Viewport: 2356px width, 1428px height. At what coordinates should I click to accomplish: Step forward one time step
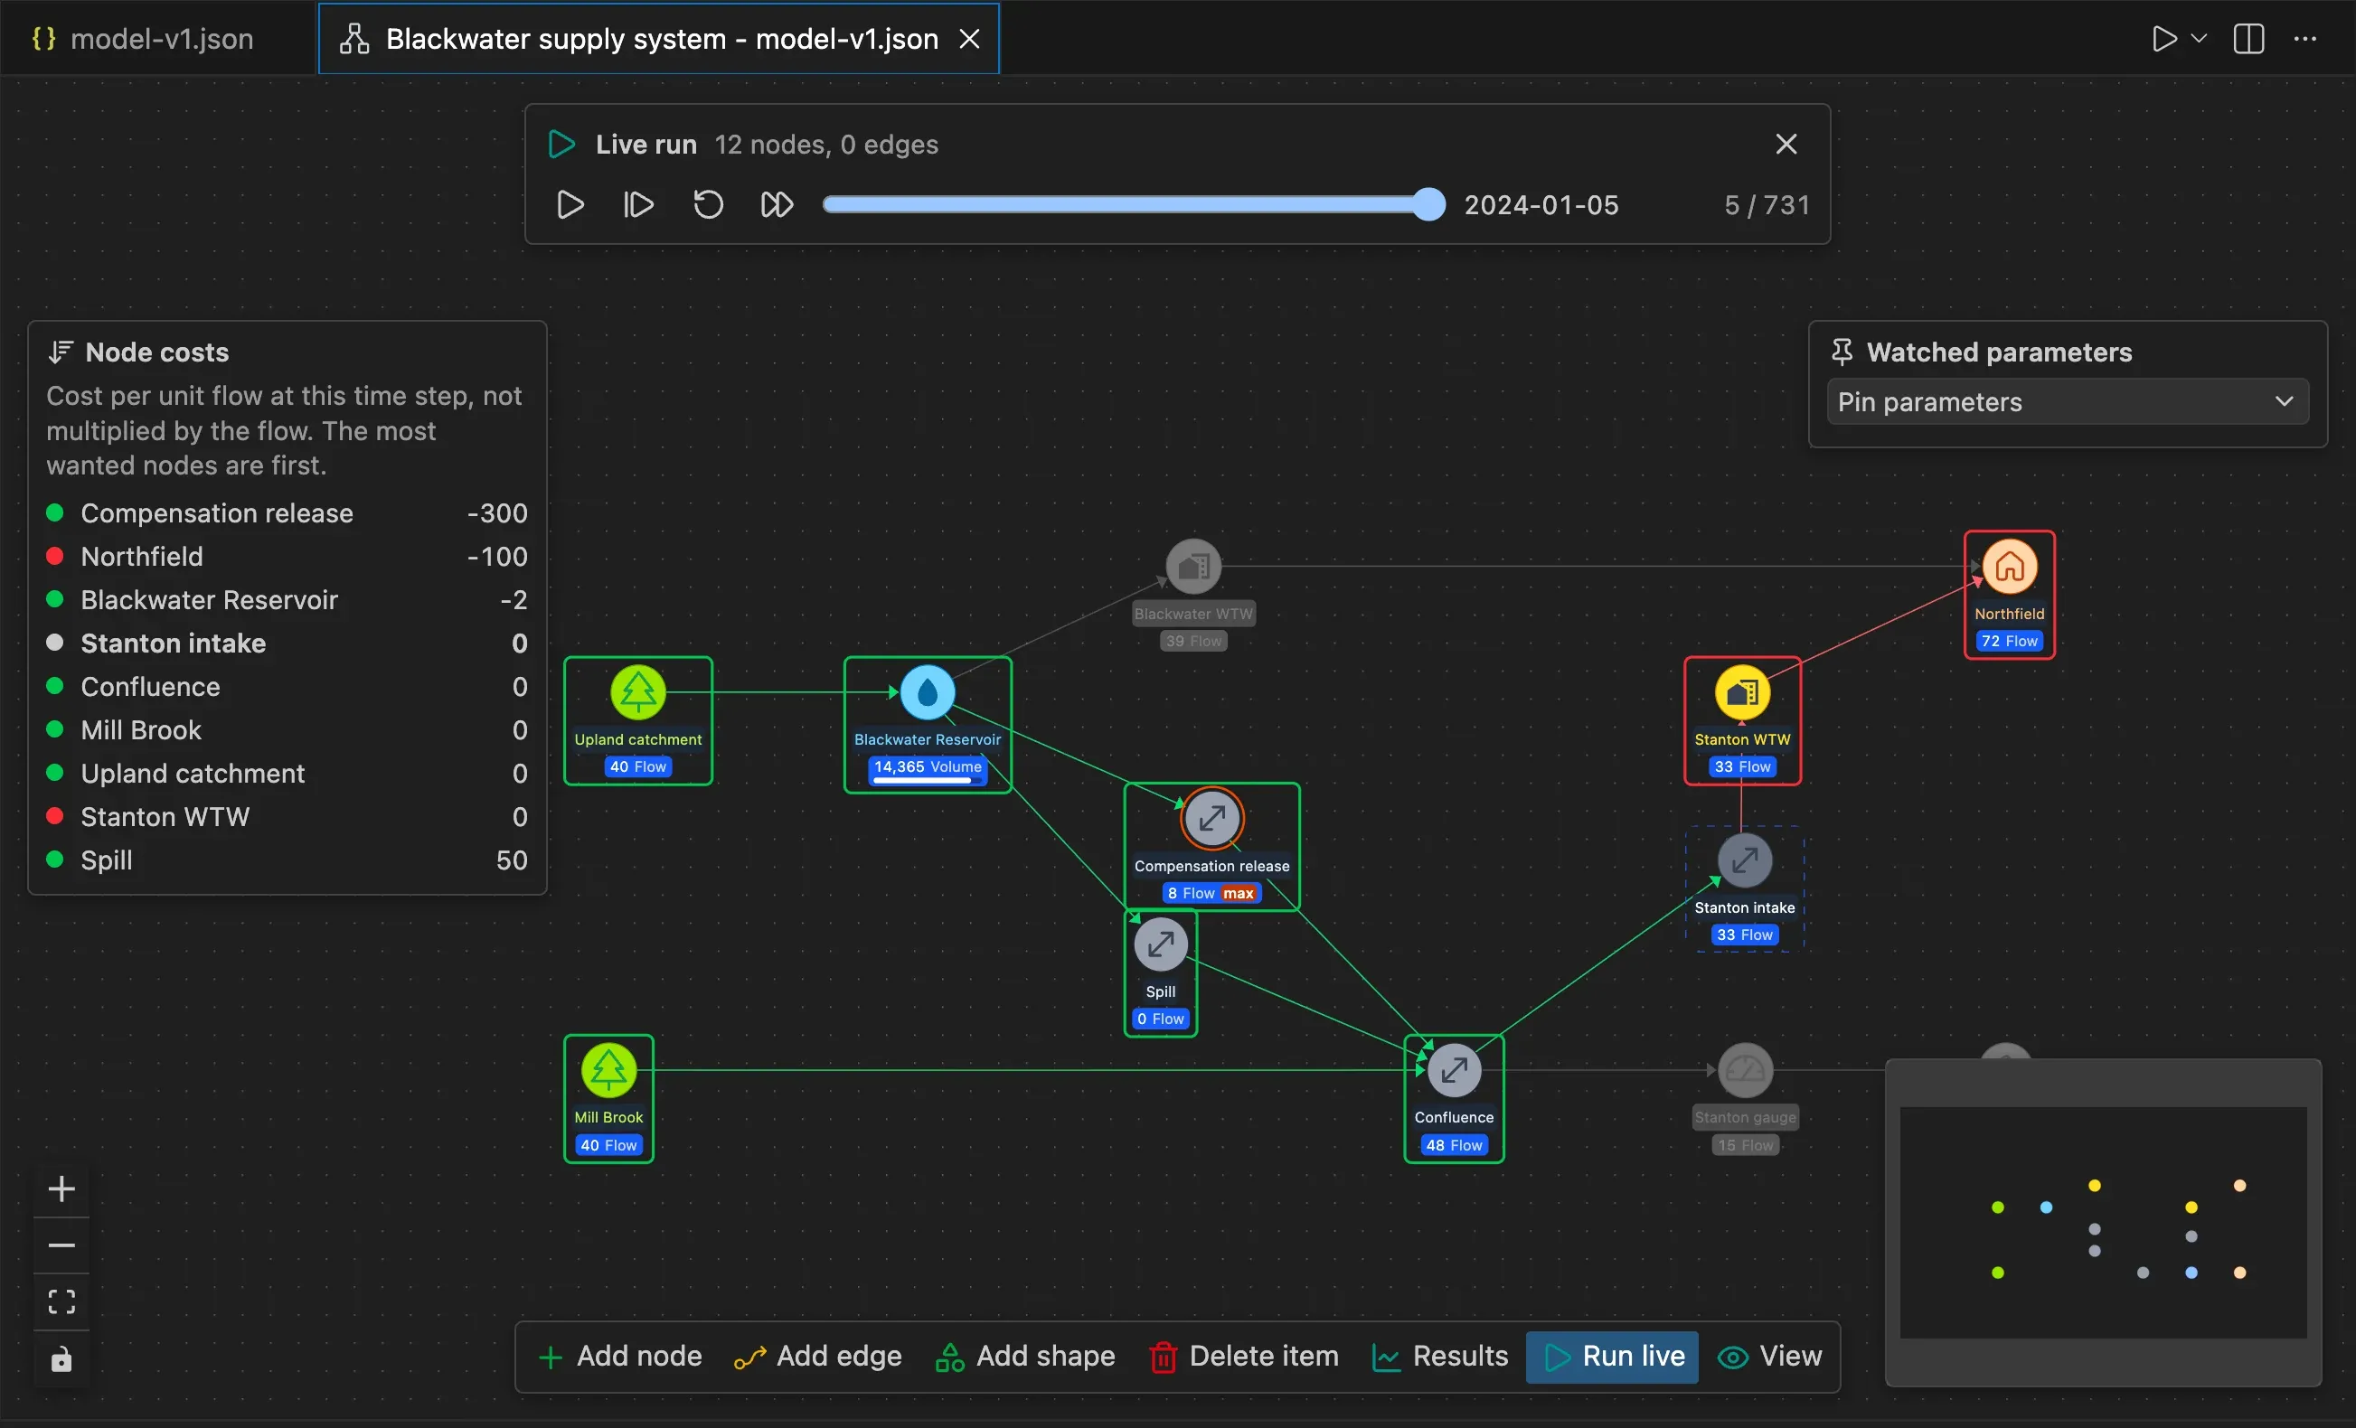637,204
